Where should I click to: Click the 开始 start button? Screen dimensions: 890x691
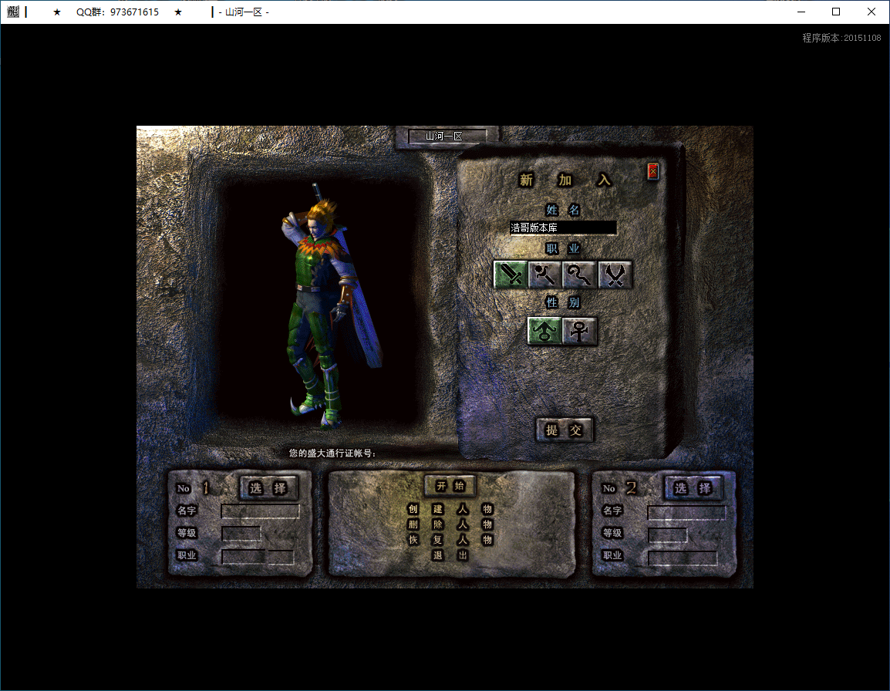click(x=450, y=486)
